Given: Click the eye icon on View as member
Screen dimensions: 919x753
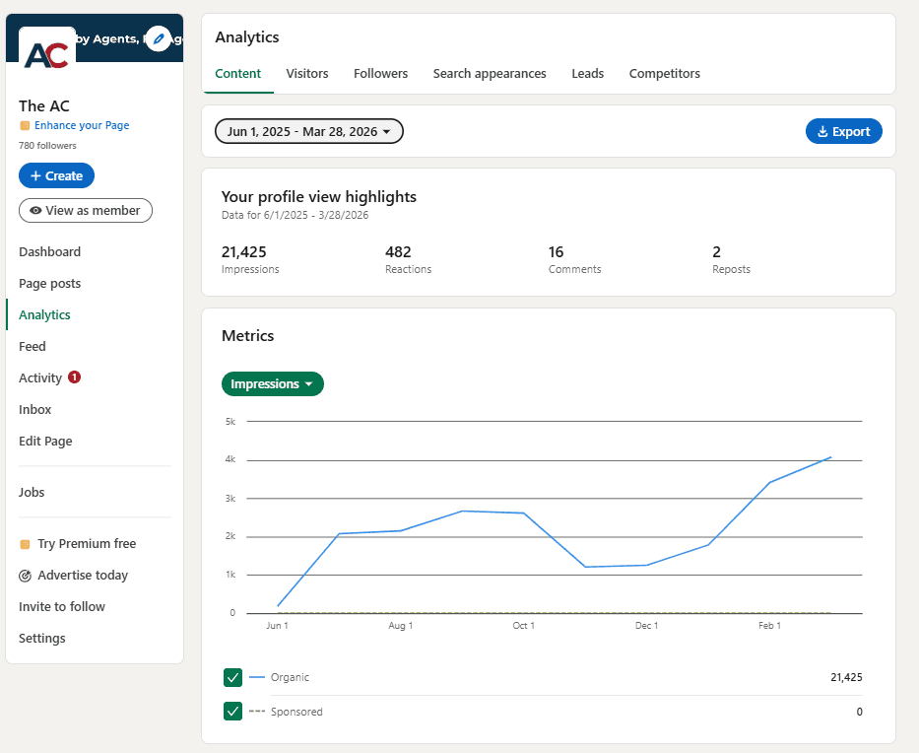Looking at the screenshot, I should (x=35, y=210).
